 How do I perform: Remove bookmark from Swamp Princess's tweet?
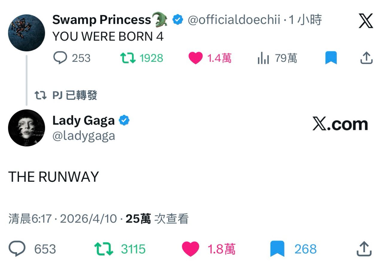(331, 58)
